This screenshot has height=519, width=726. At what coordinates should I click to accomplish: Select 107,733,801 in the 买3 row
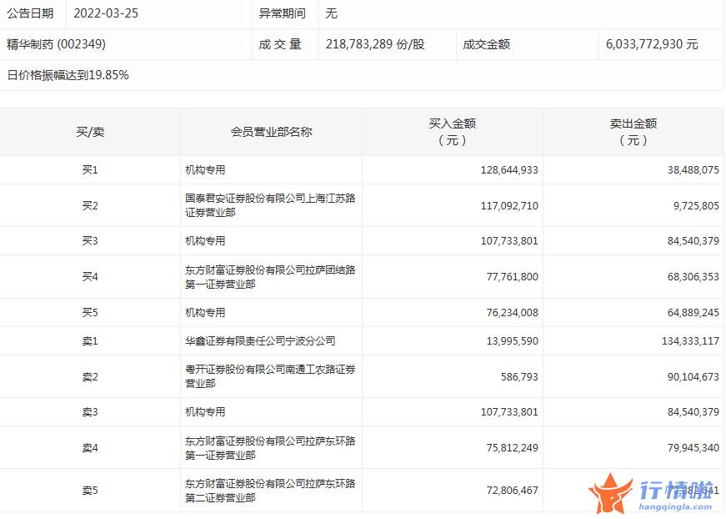509,241
